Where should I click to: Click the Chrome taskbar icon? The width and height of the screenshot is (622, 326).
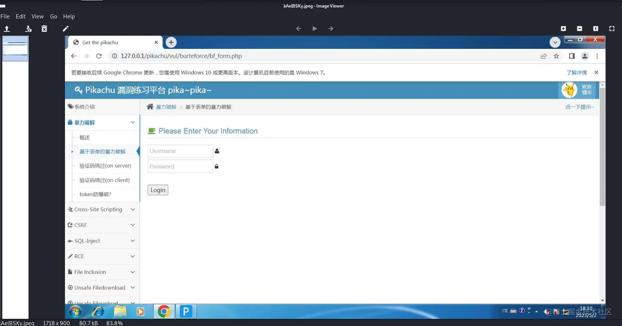[x=164, y=312]
